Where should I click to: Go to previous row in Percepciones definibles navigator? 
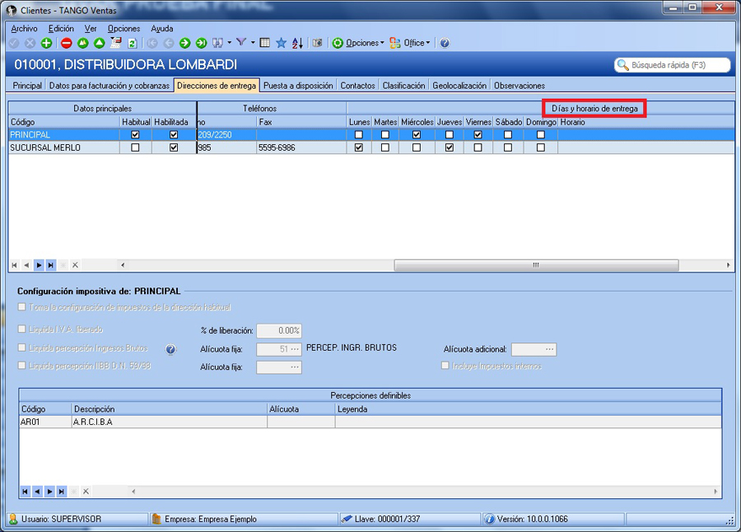click(x=37, y=492)
